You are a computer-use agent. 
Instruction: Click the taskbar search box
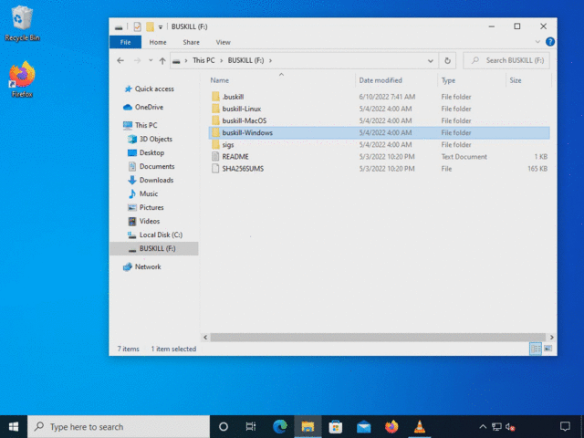point(119,426)
